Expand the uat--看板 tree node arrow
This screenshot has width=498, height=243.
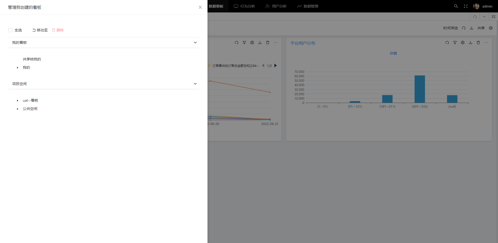pyautogui.click(x=18, y=101)
